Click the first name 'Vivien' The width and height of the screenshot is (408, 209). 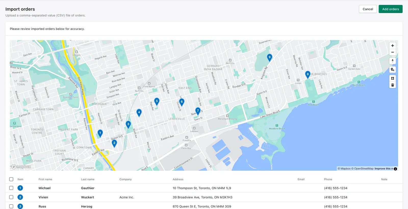43,197
